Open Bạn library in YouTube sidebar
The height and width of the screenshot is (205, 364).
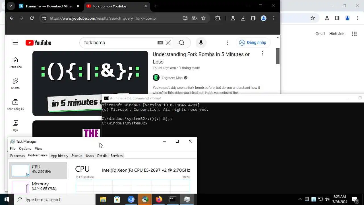(15, 126)
